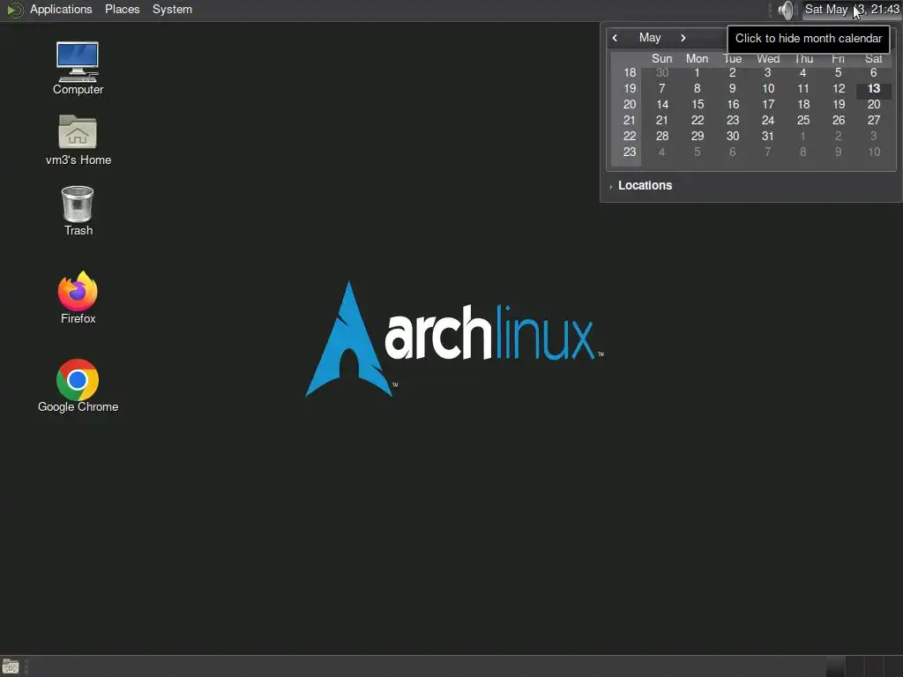The height and width of the screenshot is (677, 903).
Task: Select Monday May 1 in the calendar
Action: click(x=697, y=72)
